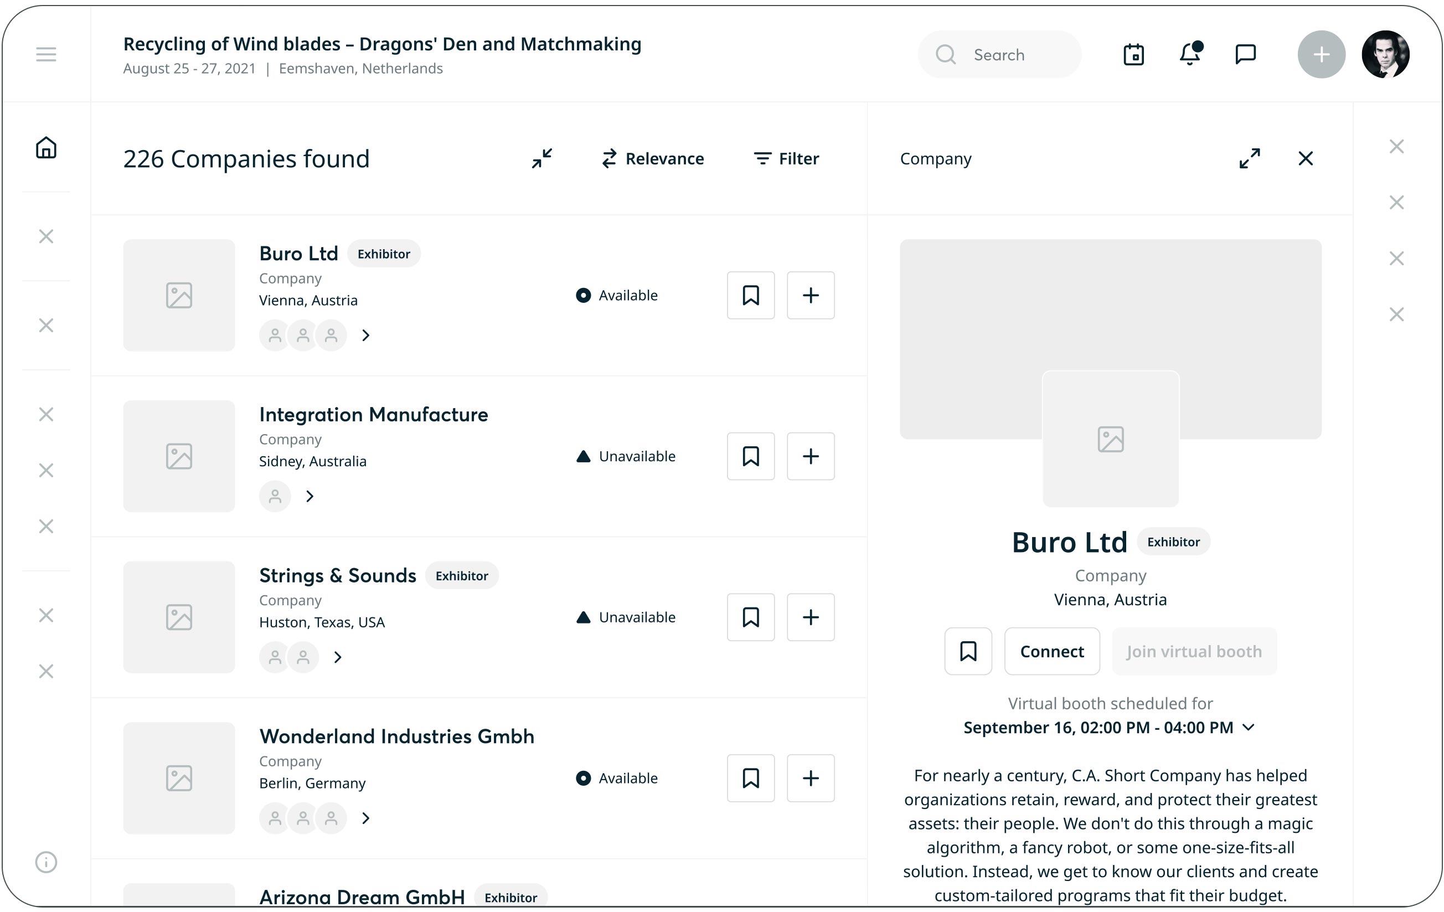Open the Filter options

click(786, 158)
